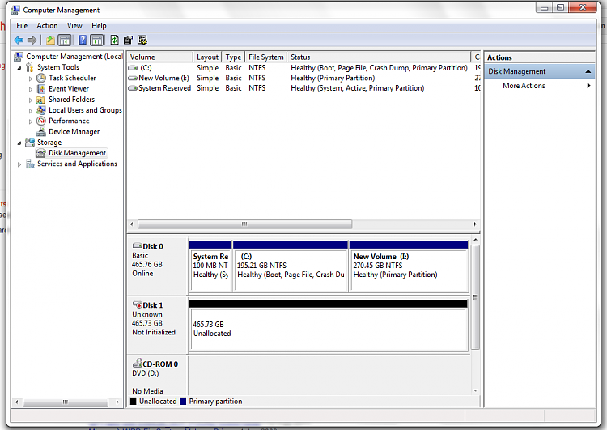Expand the Task Scheduler node arrow
The image size is (607, 430).
tap(31, 79)
